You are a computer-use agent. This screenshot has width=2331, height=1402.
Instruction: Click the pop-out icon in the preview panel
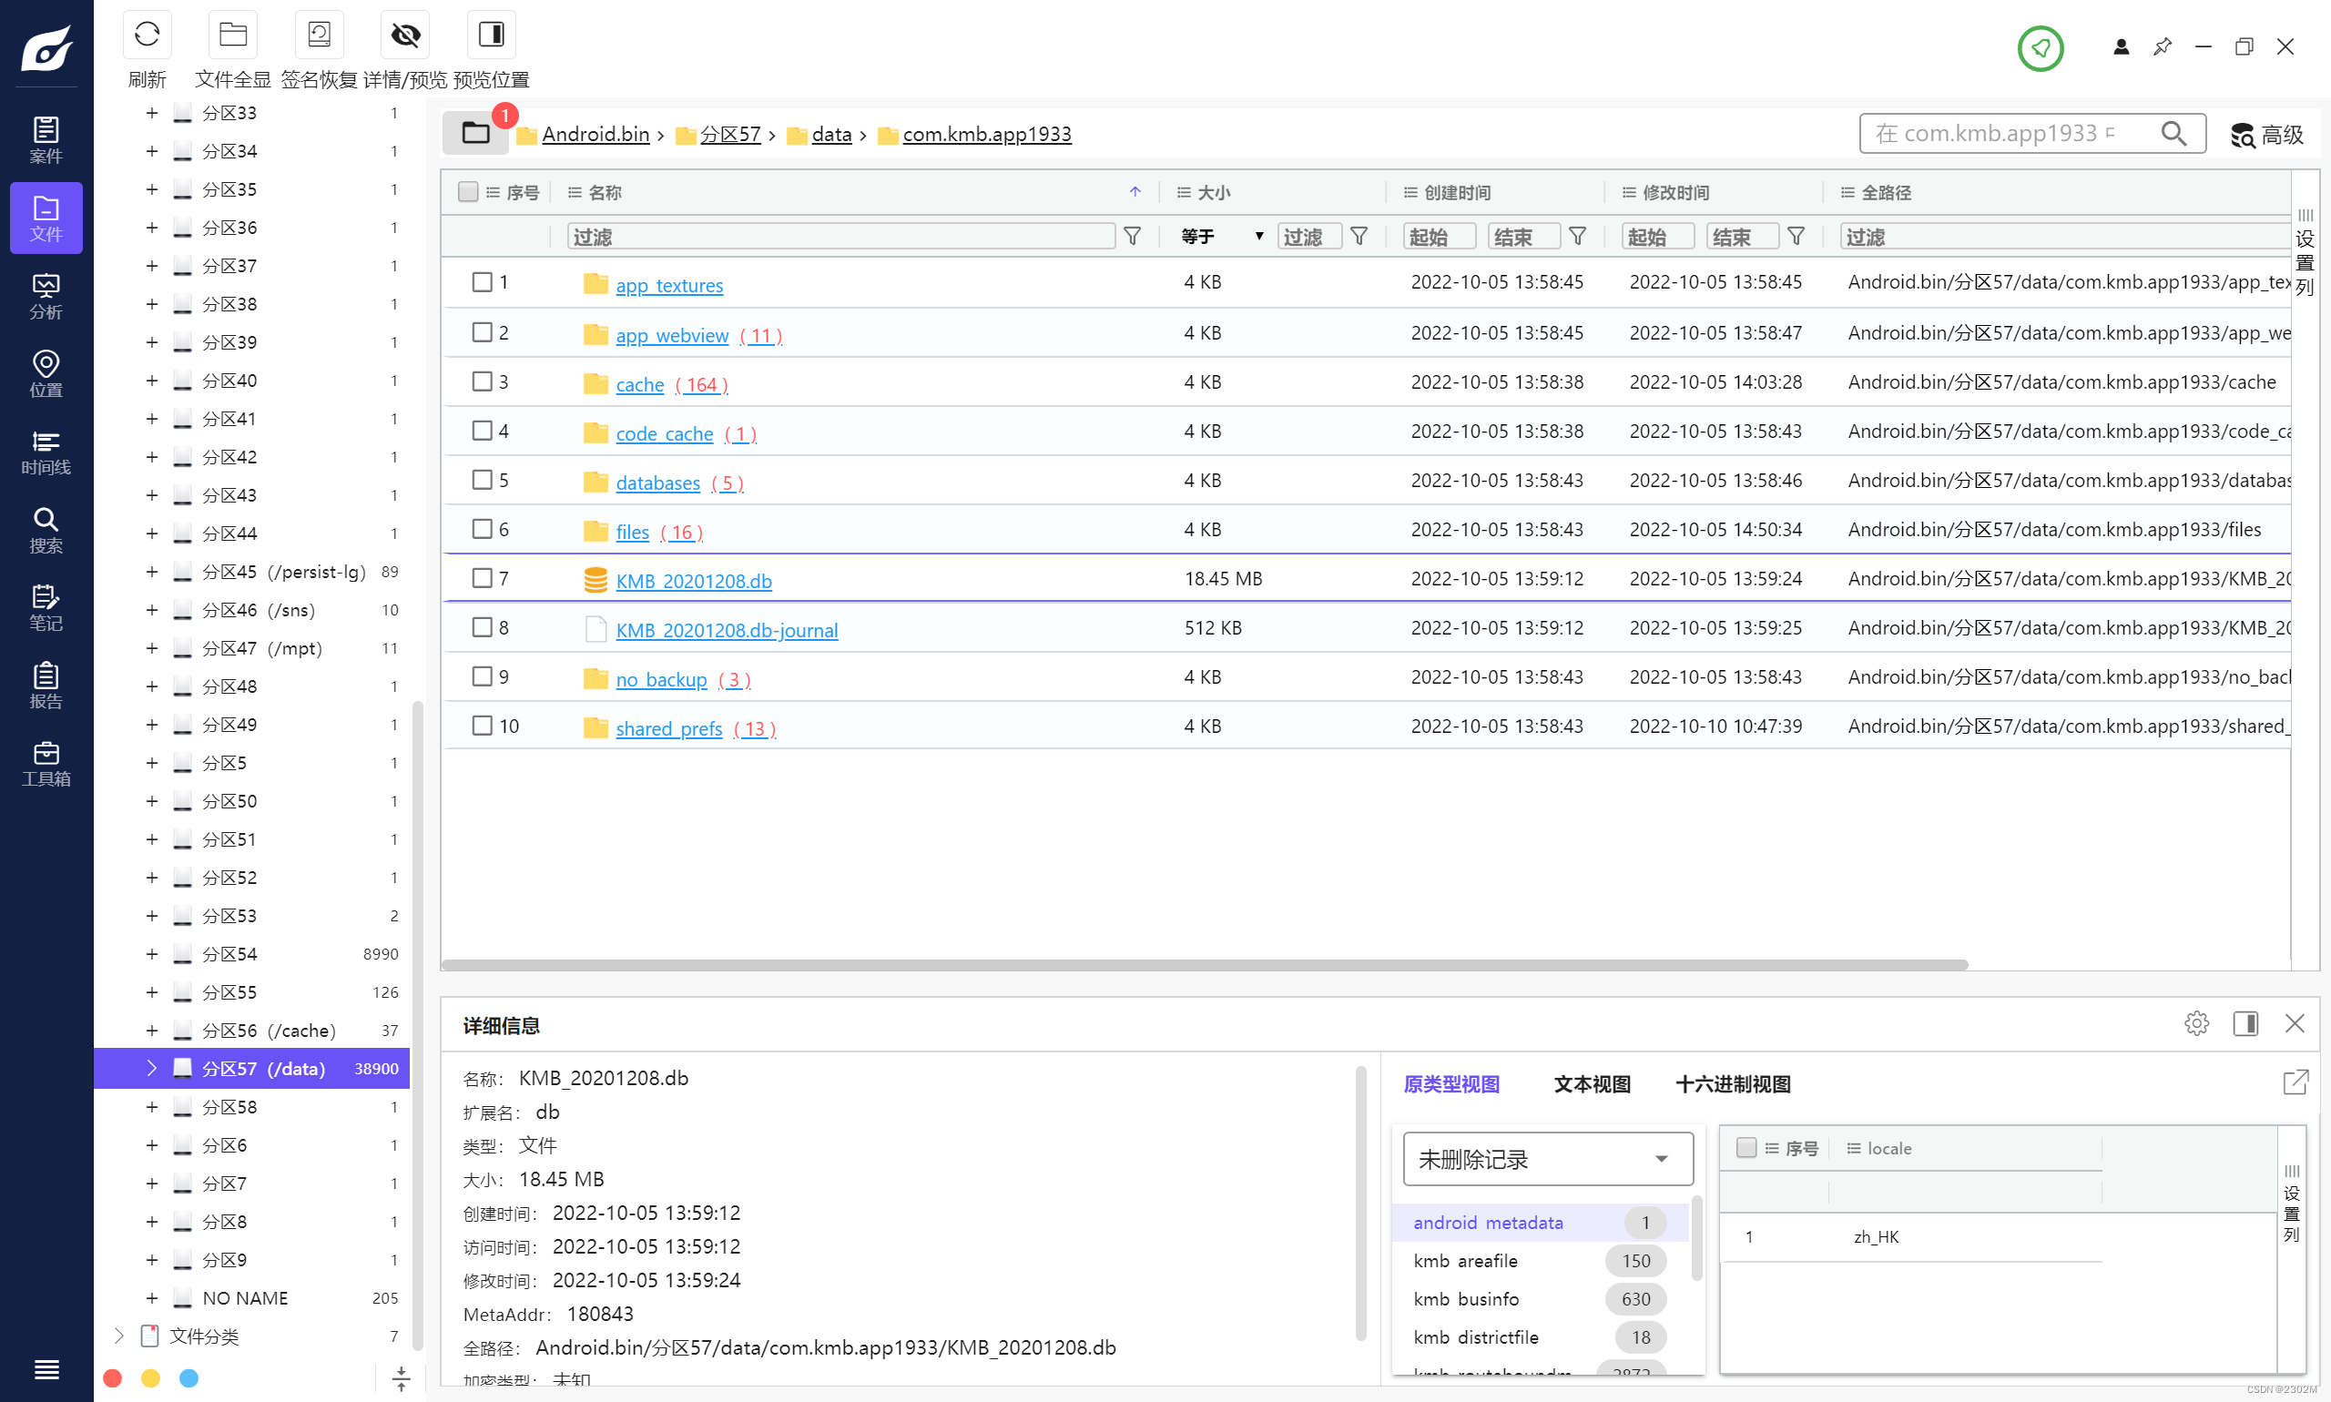(x=2295, y=1082)
